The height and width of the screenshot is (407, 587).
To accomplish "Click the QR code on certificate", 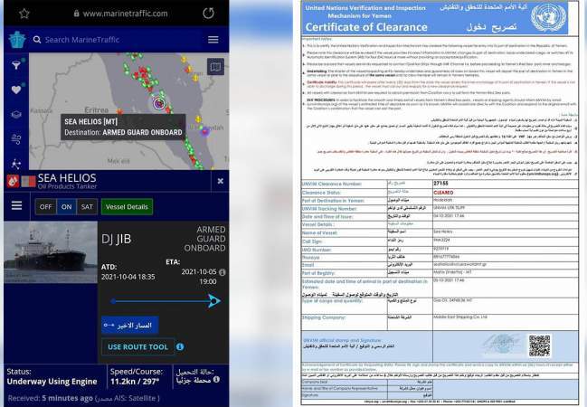I will (x=539, y=345).
